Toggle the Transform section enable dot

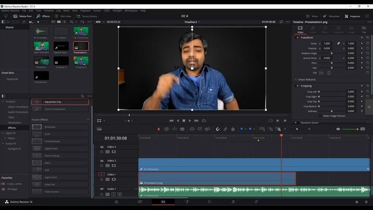tap(297, 37)
